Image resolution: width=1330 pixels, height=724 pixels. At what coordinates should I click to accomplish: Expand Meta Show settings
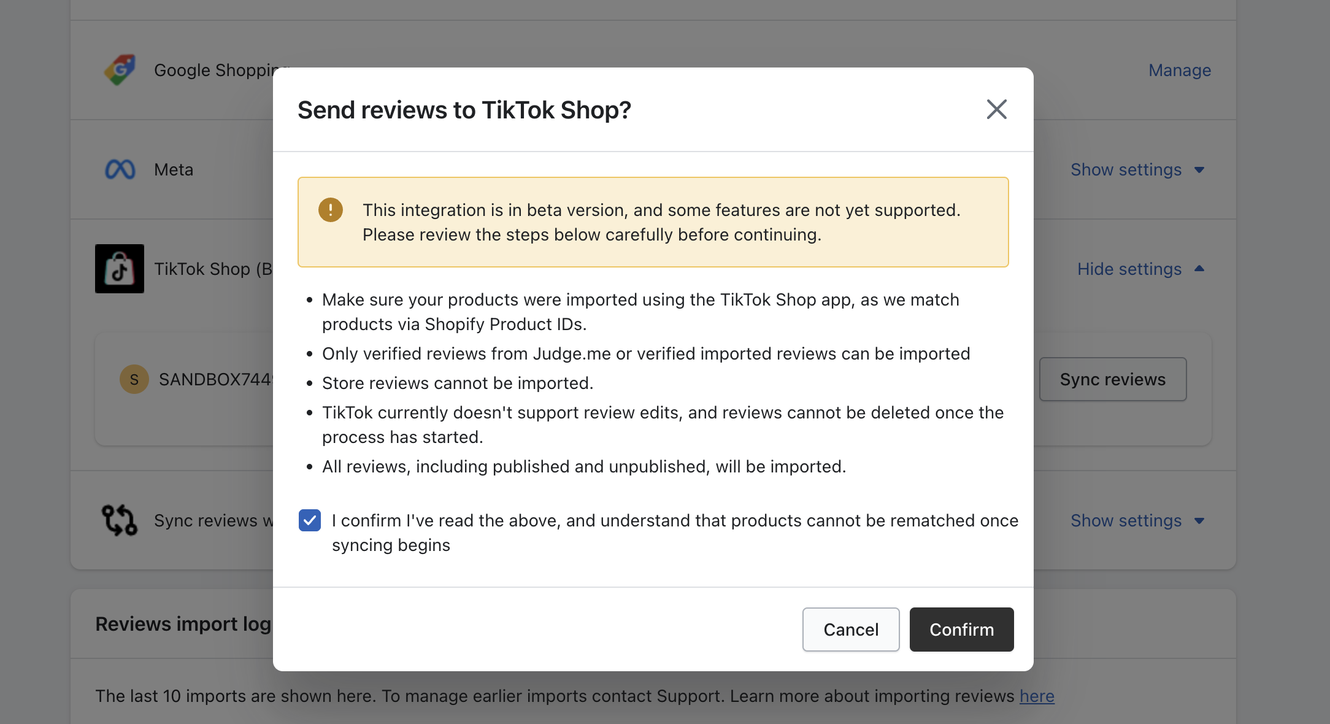click(1126, 169)
